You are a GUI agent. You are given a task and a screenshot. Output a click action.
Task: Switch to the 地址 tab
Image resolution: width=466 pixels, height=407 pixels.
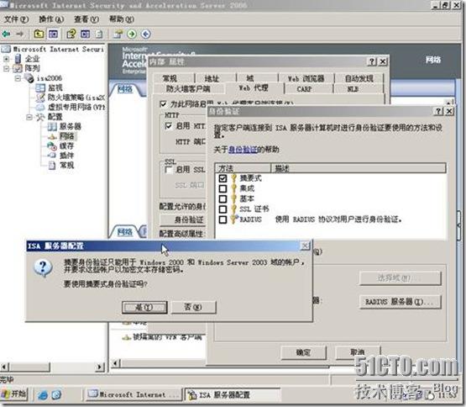212,78
